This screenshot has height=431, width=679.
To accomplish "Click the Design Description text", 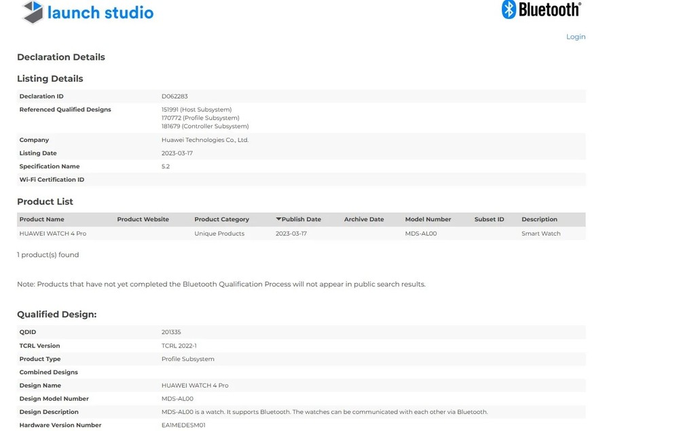I will pyautogui.click(x=325, y=411).
